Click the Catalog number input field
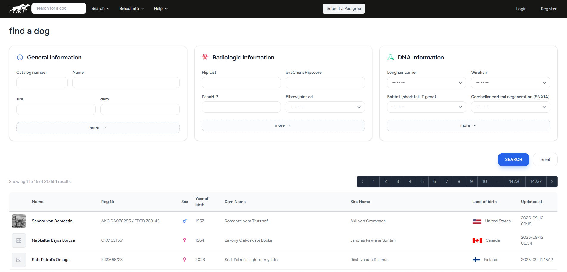Image resolution: width=567 pixels, height=272 pixels. 42,83
